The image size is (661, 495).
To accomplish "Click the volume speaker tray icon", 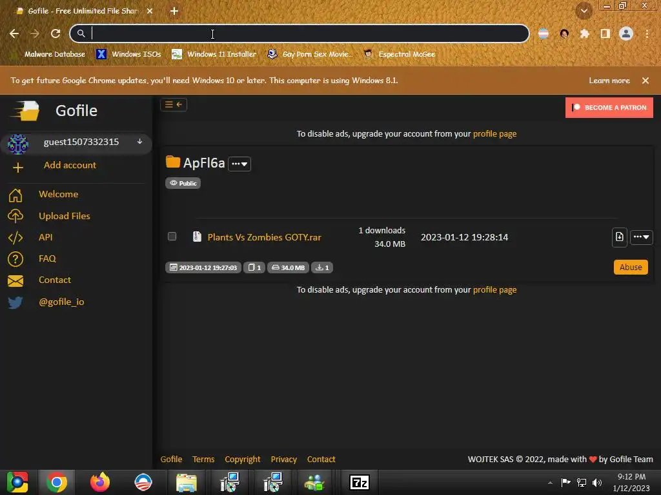I will [x=597, y=482].
